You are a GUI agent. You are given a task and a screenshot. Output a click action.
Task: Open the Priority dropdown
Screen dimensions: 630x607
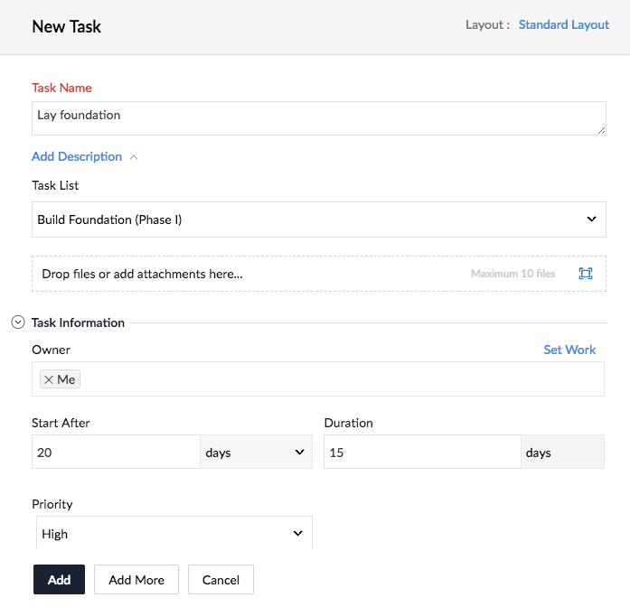(174, 534)
